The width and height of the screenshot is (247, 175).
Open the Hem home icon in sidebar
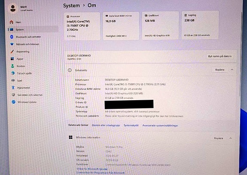coord(11,22)
